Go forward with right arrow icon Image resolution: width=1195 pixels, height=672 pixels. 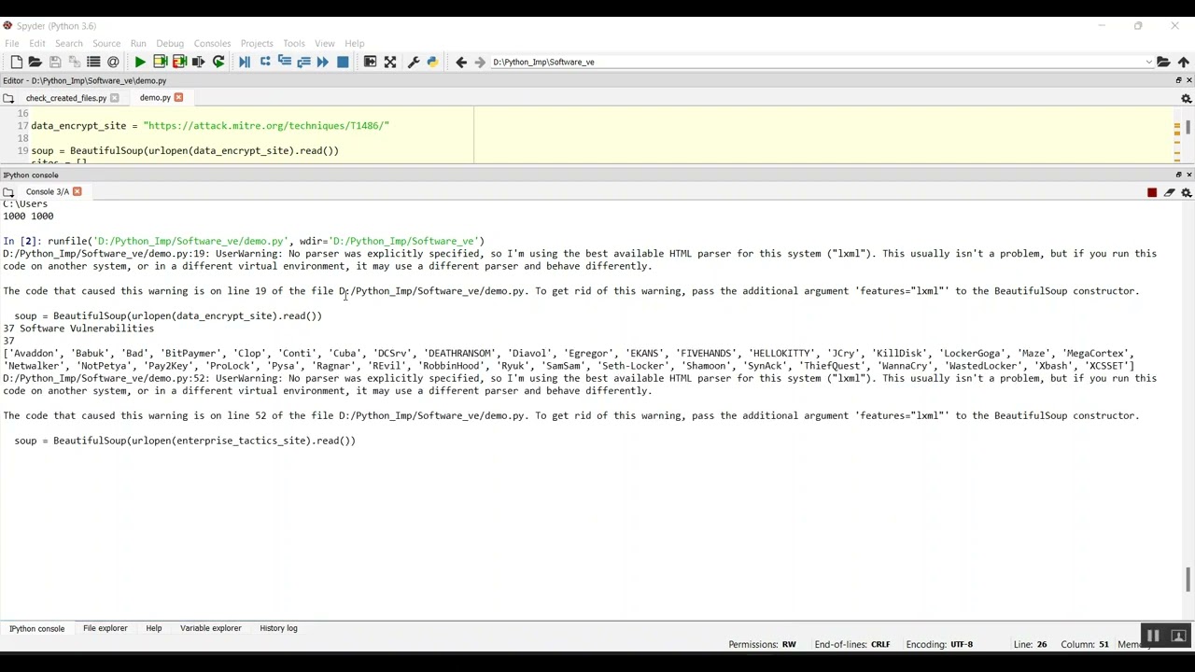480,62
